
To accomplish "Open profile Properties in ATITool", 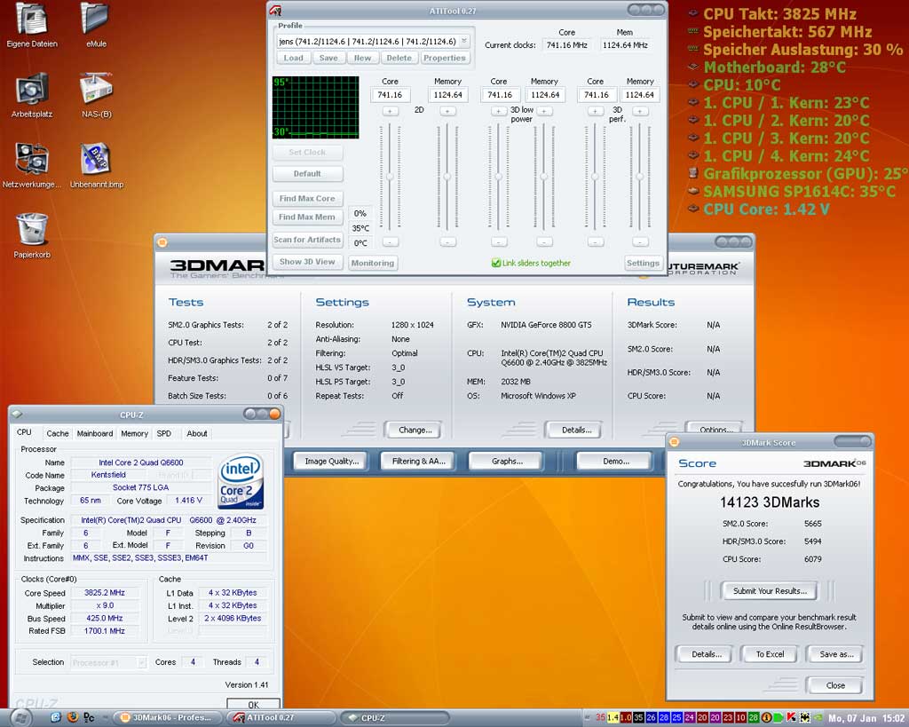I will (x=444, y=58).
